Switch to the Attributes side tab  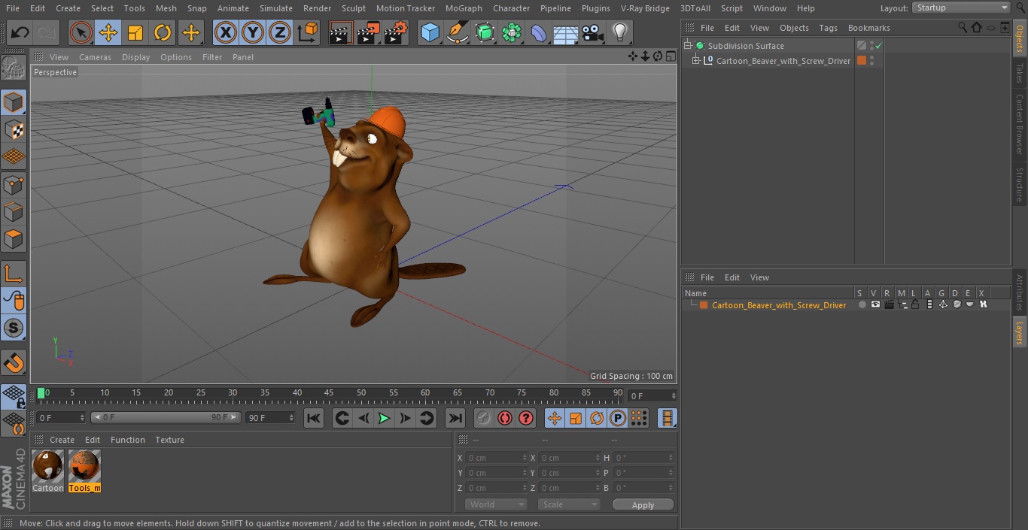click(x=1020, y=292)
